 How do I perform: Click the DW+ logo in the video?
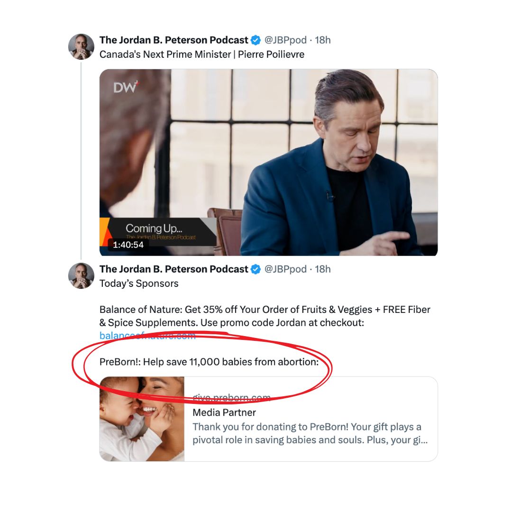point(125,87)
